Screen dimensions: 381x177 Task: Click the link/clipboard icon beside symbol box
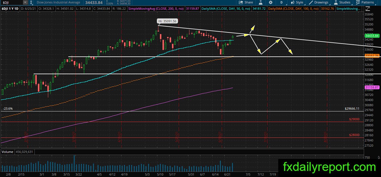click(x=32, y=2)
